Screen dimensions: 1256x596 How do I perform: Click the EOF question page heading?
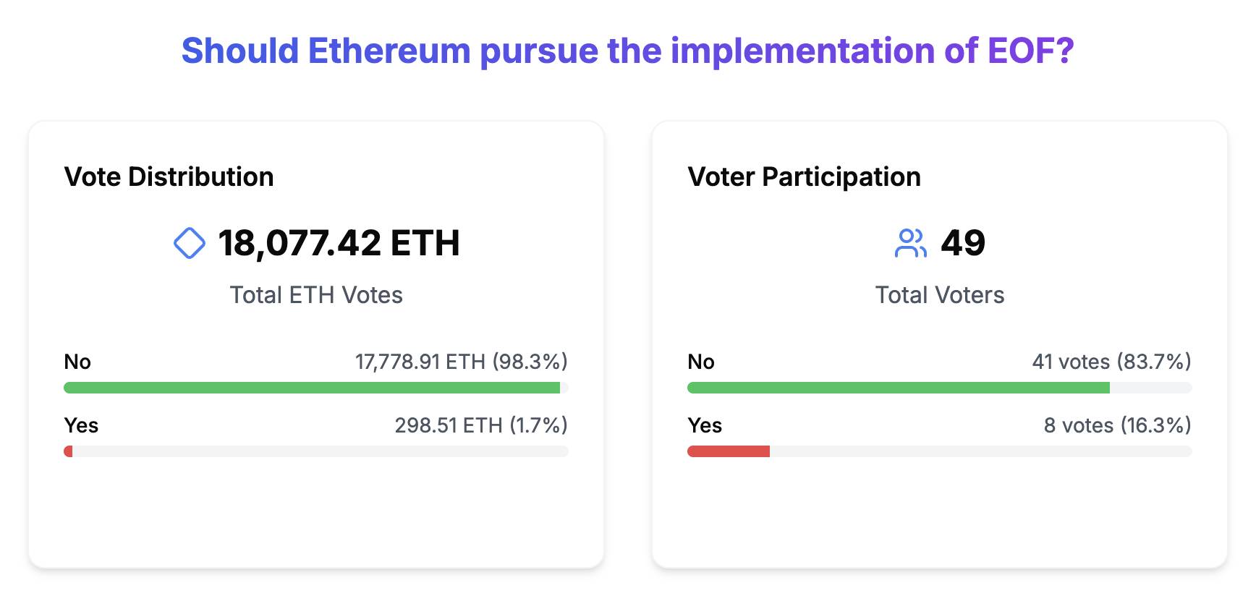(627, 51)
